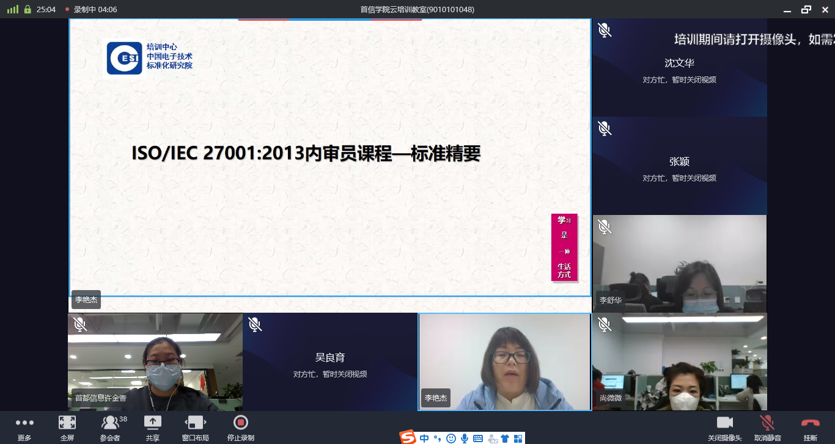
Task: Click the signal strength bars icon
Action: click(13, 9)
